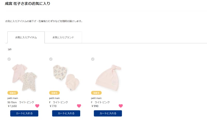View the floral baby mittens image
This screenshot has height=120, width=207.
[x=66, y=77]
